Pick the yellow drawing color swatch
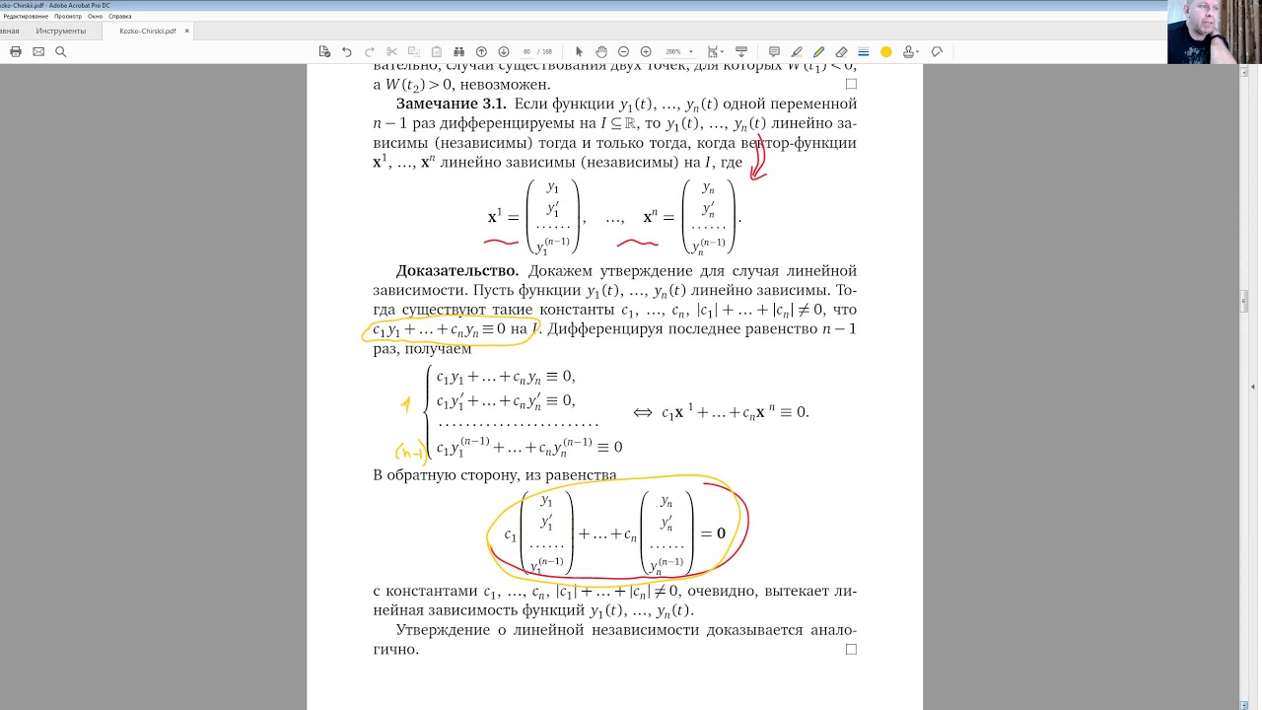Viewport: 1262px width, 710px height. [x=886, y=51]
